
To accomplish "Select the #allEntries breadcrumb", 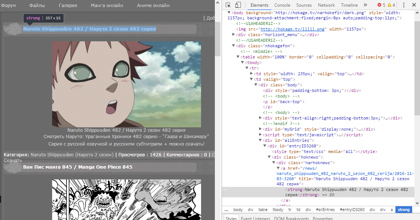I will click(x=325, y=210).
